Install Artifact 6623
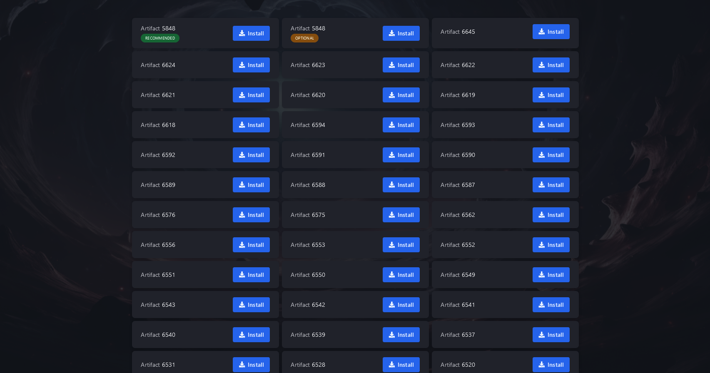 401,65
